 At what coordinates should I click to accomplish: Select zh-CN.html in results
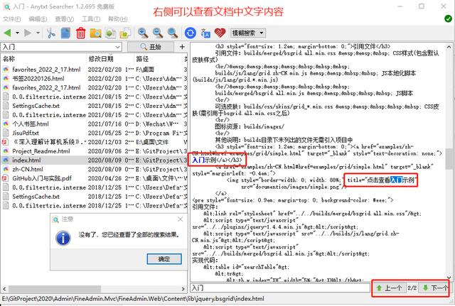[93, 169]
